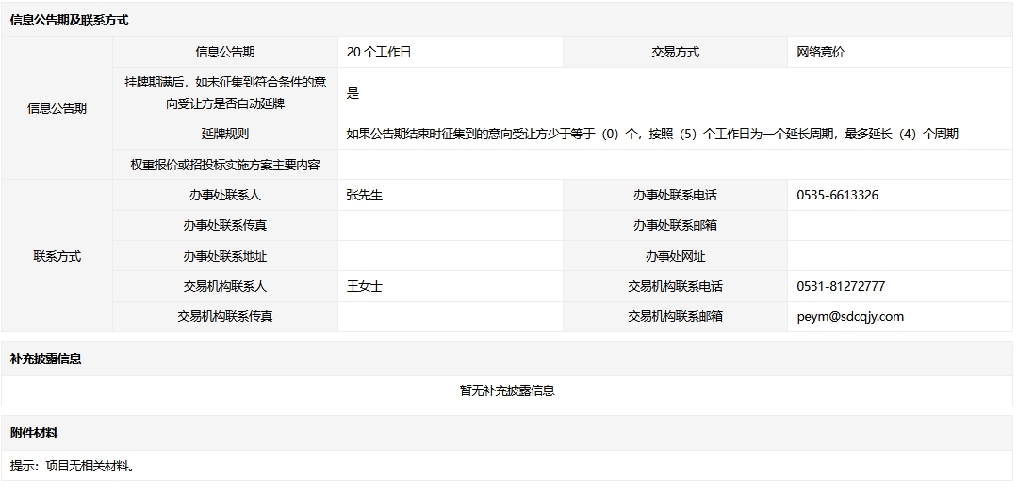Click the 办事处联系人 label cell
Screen dimensions: 1017x493
point(224,196)
